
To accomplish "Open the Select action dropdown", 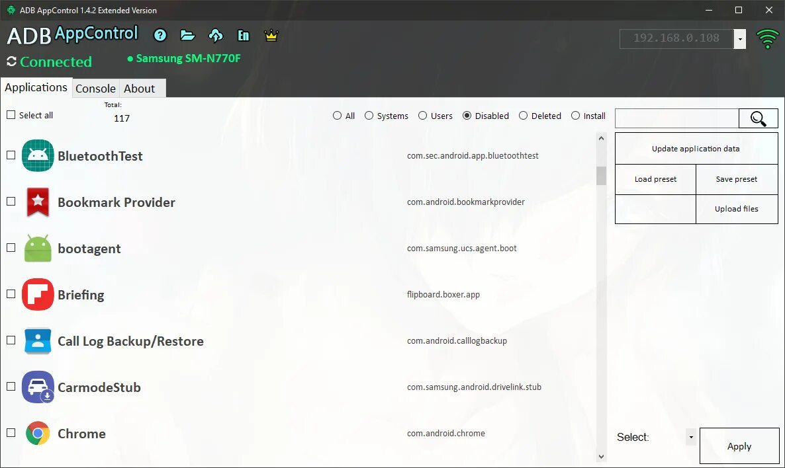I will click(691, 437).
